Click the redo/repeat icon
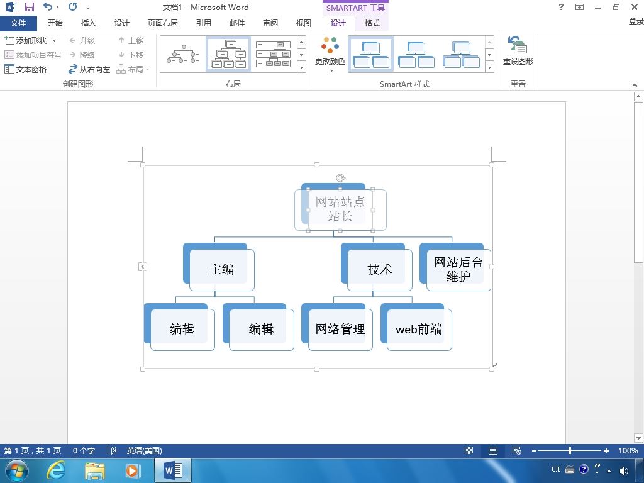This screenshot has height=483, width=644. pyautogui.click(x=73, y=6)
